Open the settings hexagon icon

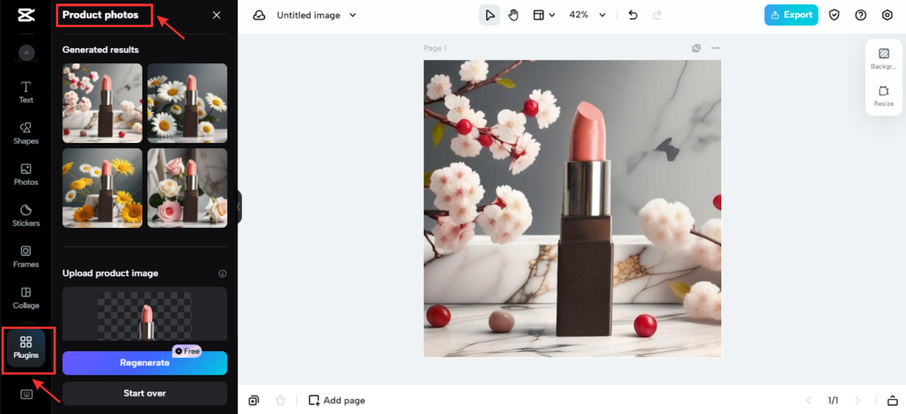(x=888, y=15)
